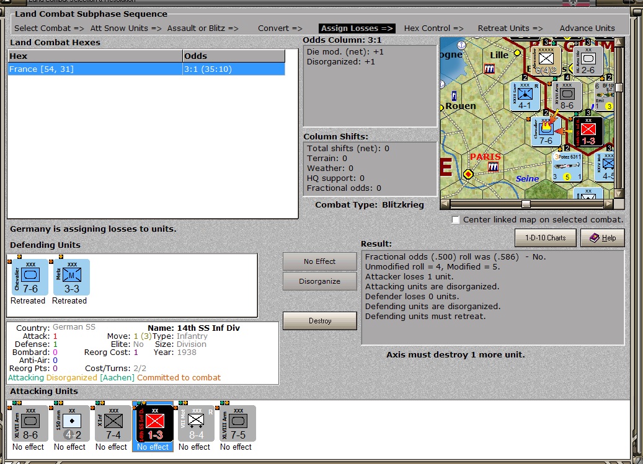Click the XXIV Mot 4-5 counter on map

coord(605,167)
